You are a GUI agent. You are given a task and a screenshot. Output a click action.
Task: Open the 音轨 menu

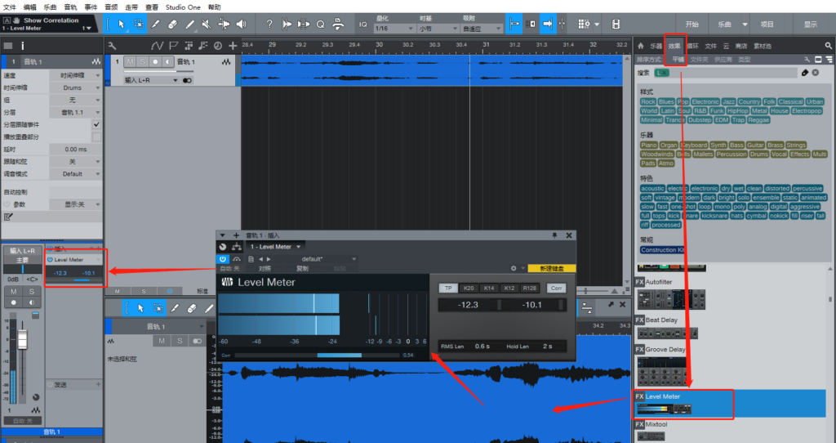[x=70, y=7]
